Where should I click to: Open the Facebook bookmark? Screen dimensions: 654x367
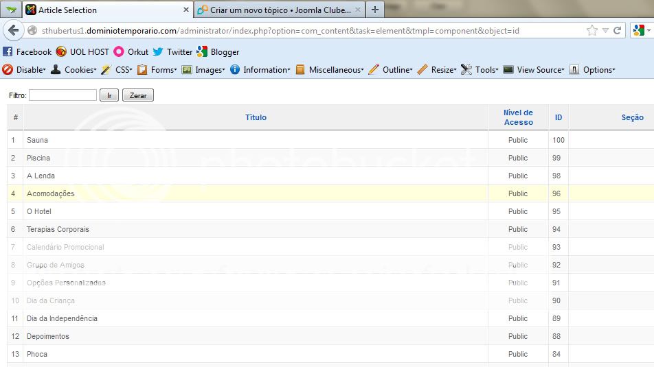coord(27,52)
